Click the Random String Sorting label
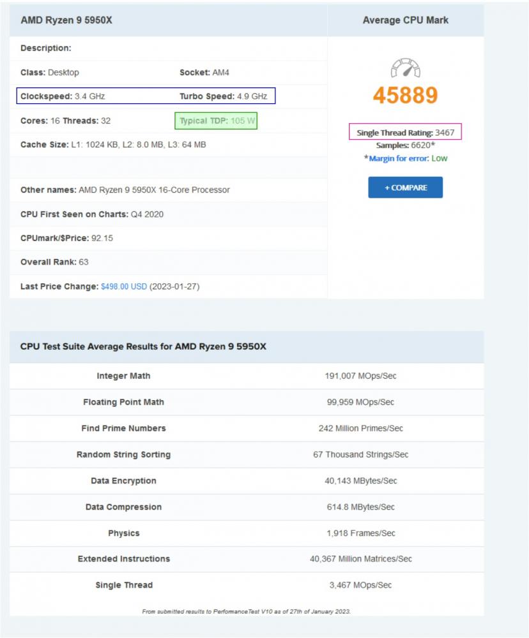529x638 pixels. coord(123,454)
